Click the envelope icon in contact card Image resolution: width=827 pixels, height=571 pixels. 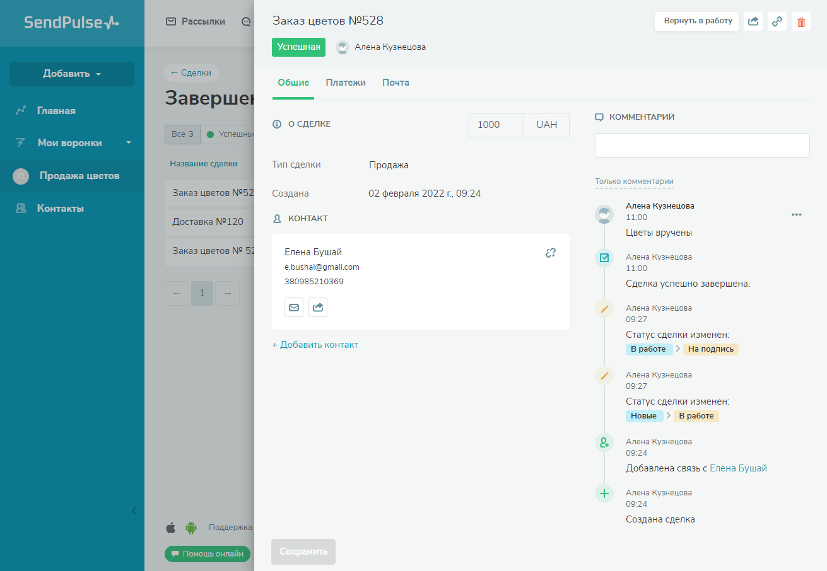click(x=294, y=308)
